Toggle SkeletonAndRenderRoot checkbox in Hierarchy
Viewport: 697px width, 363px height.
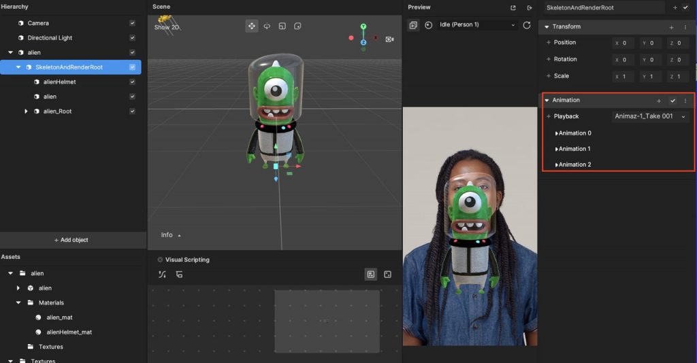click(133, 67)
